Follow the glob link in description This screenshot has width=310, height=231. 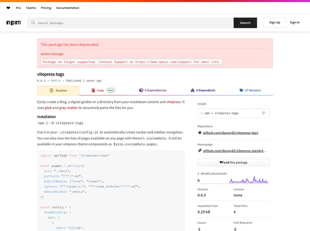(48, 108)
